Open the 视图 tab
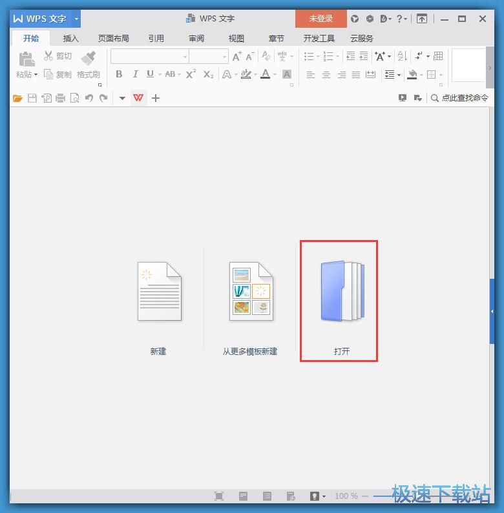The height and width of the screenshot is (513, 504). coord(236,38)
